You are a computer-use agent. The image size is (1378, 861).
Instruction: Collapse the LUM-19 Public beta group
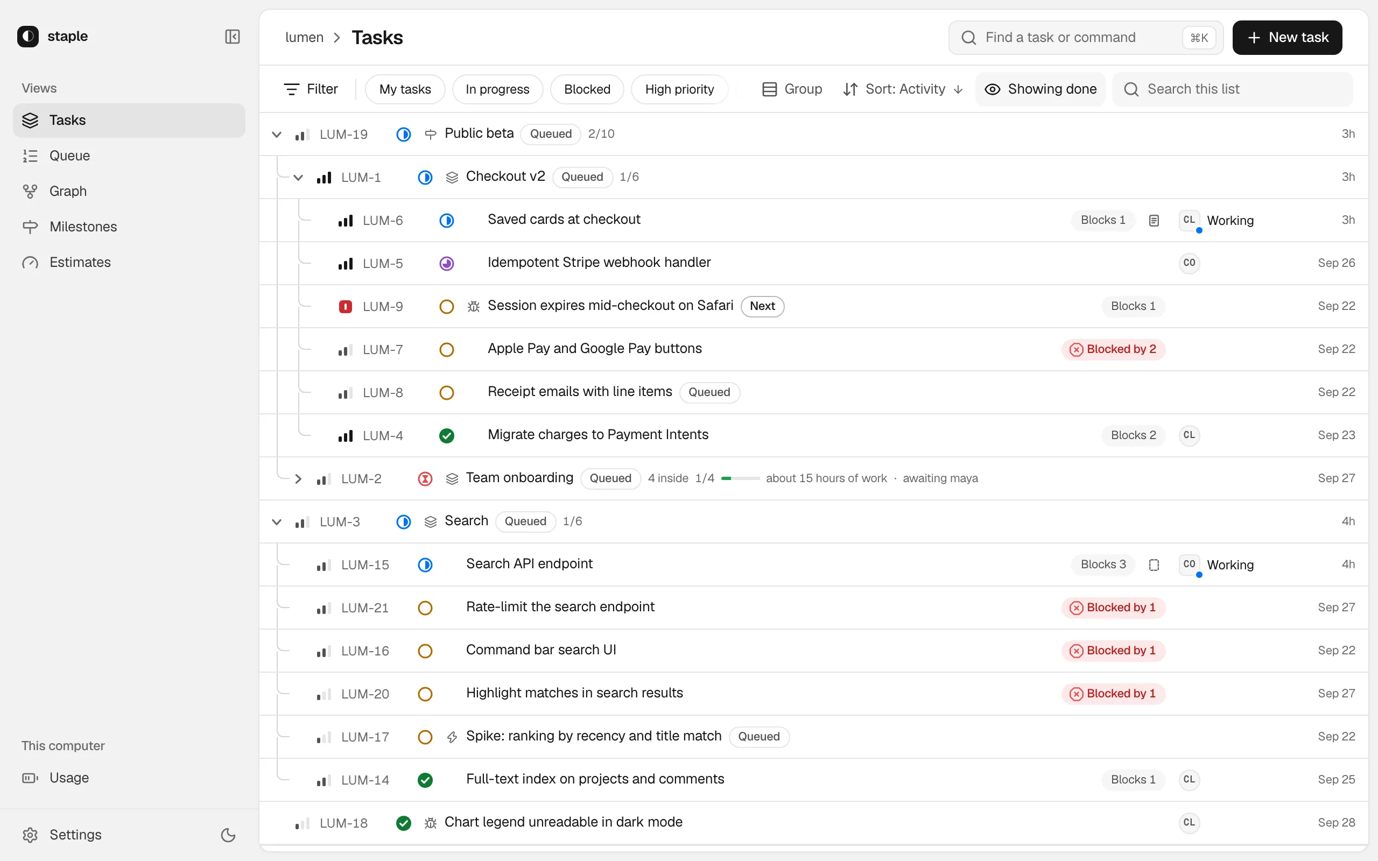277,135
